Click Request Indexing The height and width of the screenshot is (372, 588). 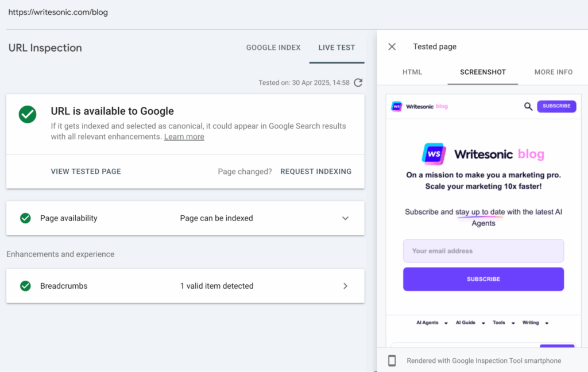pos(316,172)
